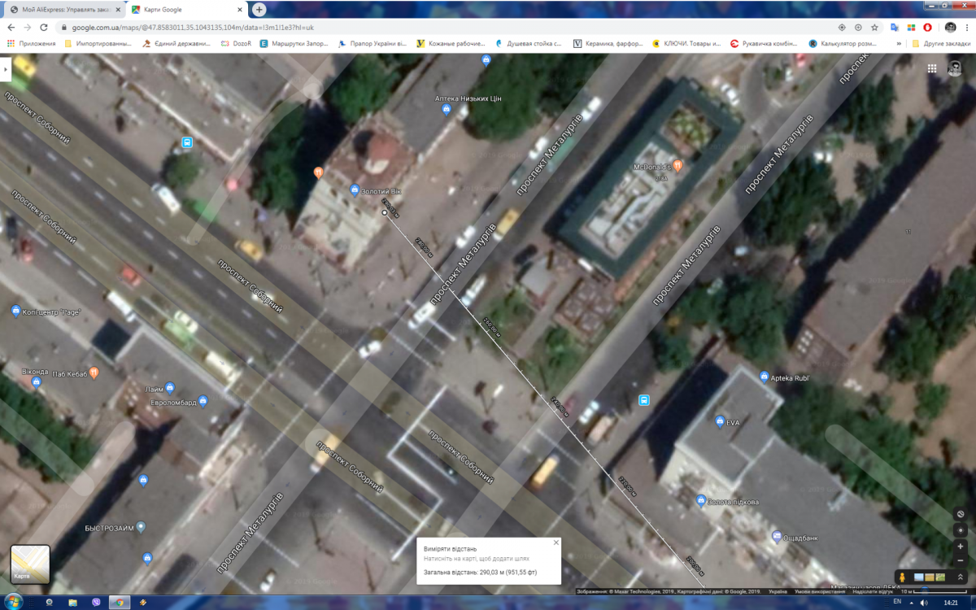
Task: Close the distance measurement popup
Action: [556, 542]
